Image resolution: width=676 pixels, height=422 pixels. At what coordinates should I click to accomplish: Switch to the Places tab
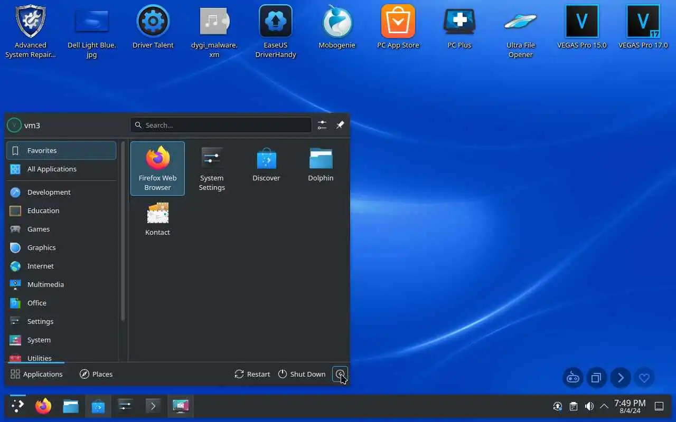(x=96, y=374)
